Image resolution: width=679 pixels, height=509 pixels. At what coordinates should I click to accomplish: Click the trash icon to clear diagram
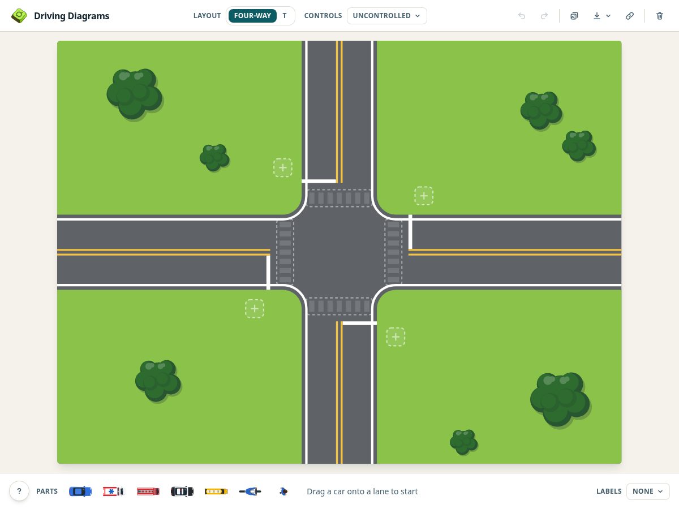pyautogui.click(x=660, y=16)
